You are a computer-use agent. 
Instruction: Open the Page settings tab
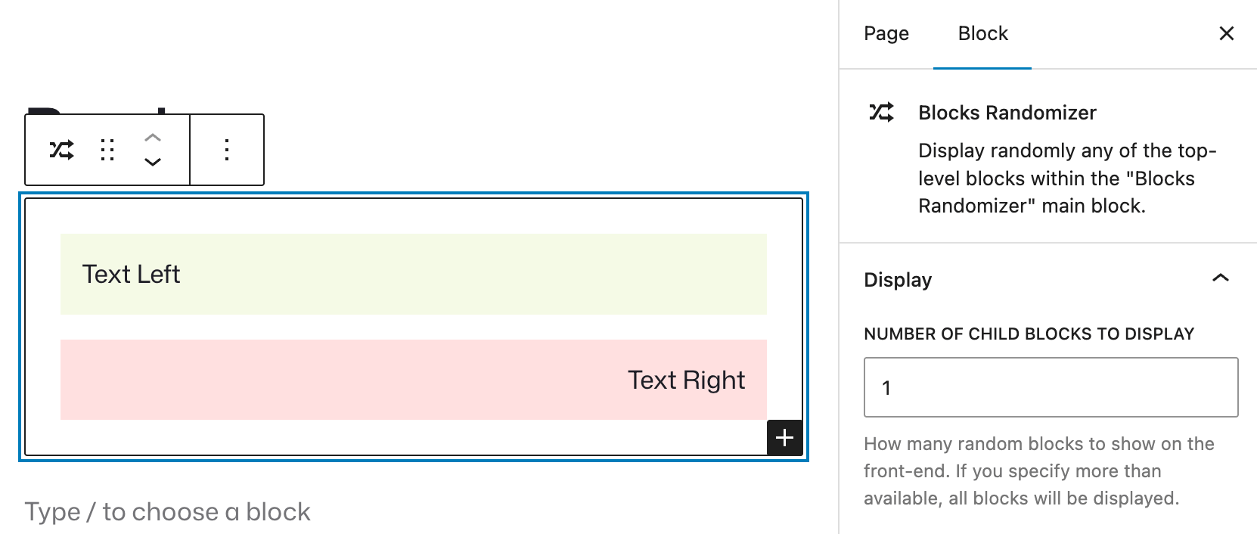886,33
